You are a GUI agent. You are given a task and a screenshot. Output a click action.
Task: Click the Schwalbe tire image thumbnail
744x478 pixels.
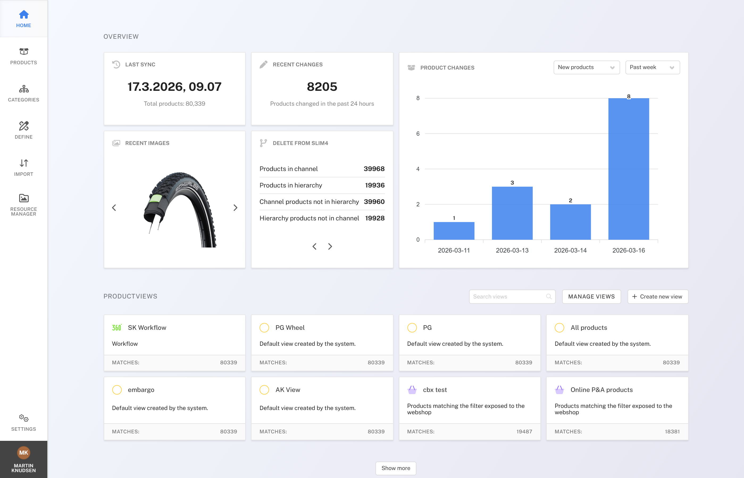coord(180,210)
